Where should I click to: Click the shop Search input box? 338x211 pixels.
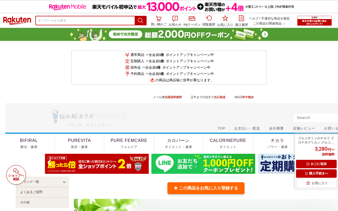pyautogui.click(x=316, y=118)
